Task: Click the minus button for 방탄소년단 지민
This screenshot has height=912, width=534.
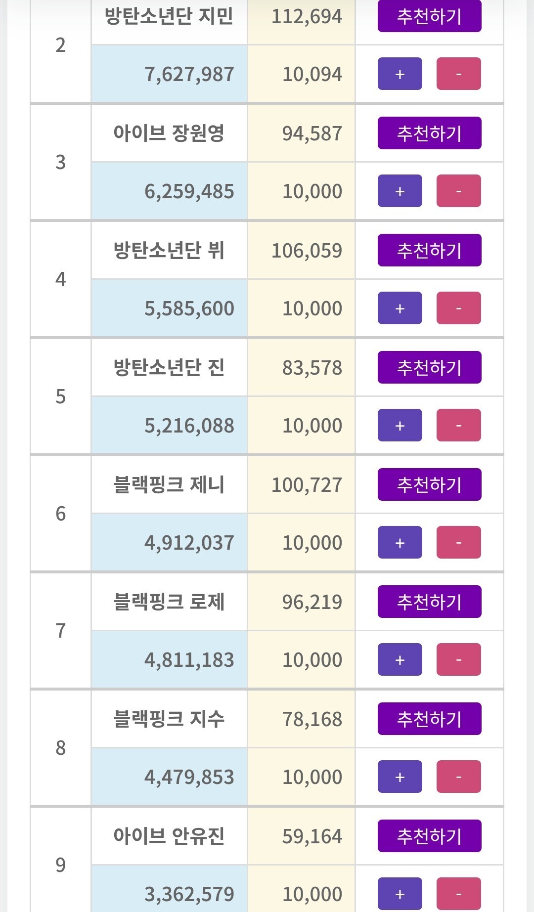Action: (x=458, y=74)
